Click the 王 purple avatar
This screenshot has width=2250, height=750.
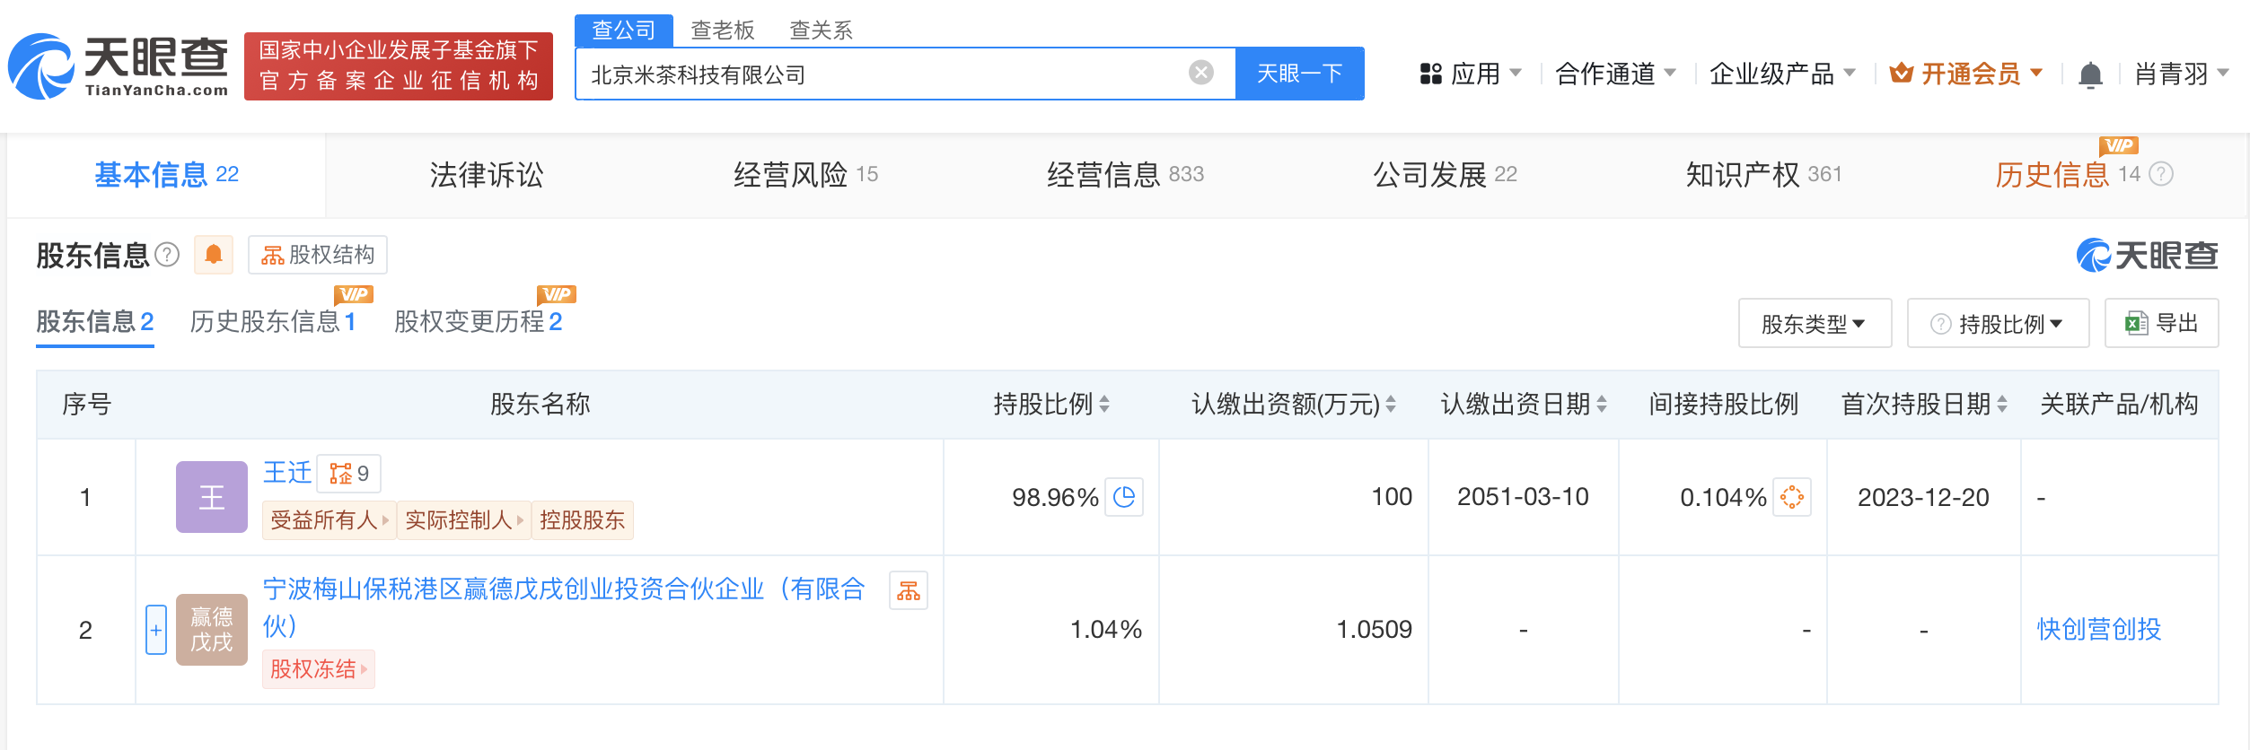[212, 497]
